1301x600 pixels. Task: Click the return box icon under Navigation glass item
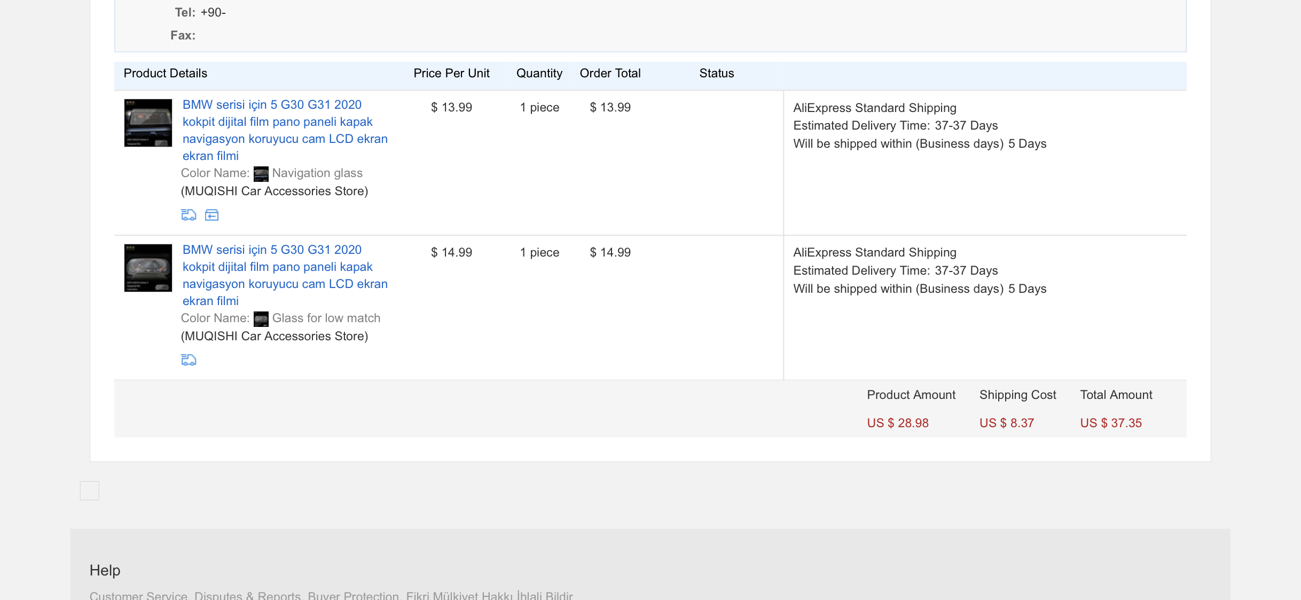pyautogui.click(x=212, y=215)
